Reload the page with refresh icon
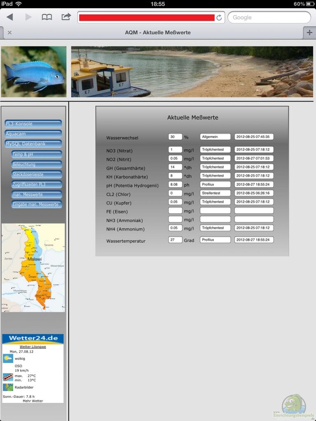 point(219,18)
